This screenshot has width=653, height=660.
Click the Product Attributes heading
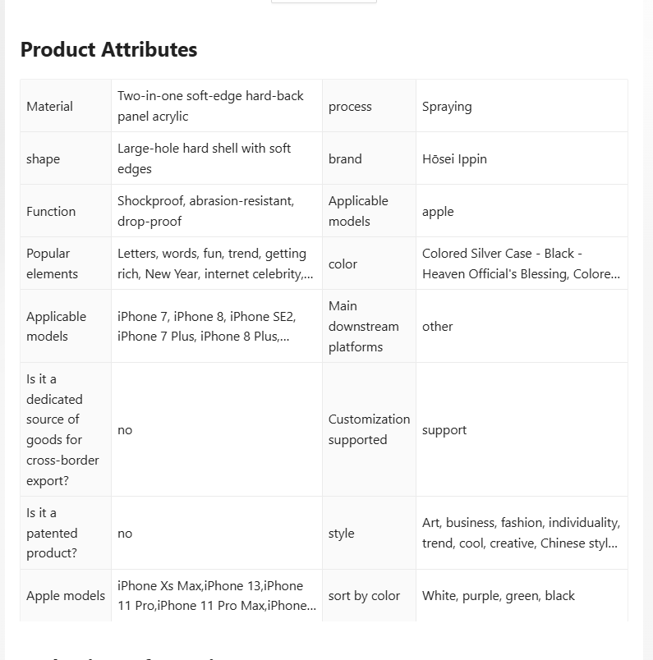click(x=108, y=50)
